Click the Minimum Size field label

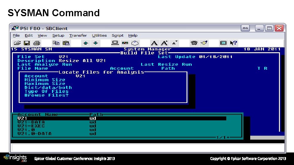click(45, 80)
